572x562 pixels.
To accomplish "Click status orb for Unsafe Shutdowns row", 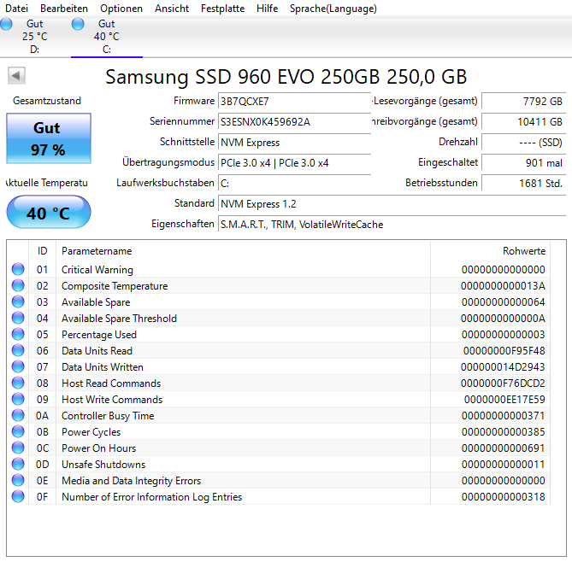I will tap(18, 464).
